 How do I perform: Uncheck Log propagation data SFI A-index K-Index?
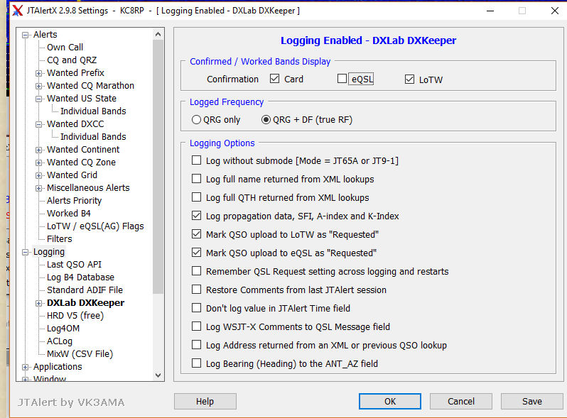pos(196,216)
